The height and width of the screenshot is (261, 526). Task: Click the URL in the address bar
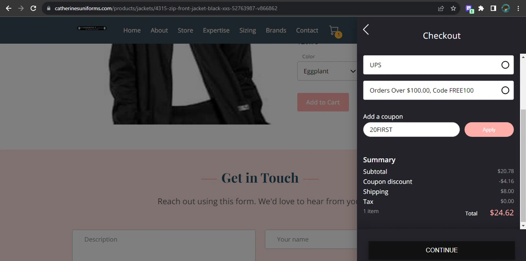[x=166, y=8]
